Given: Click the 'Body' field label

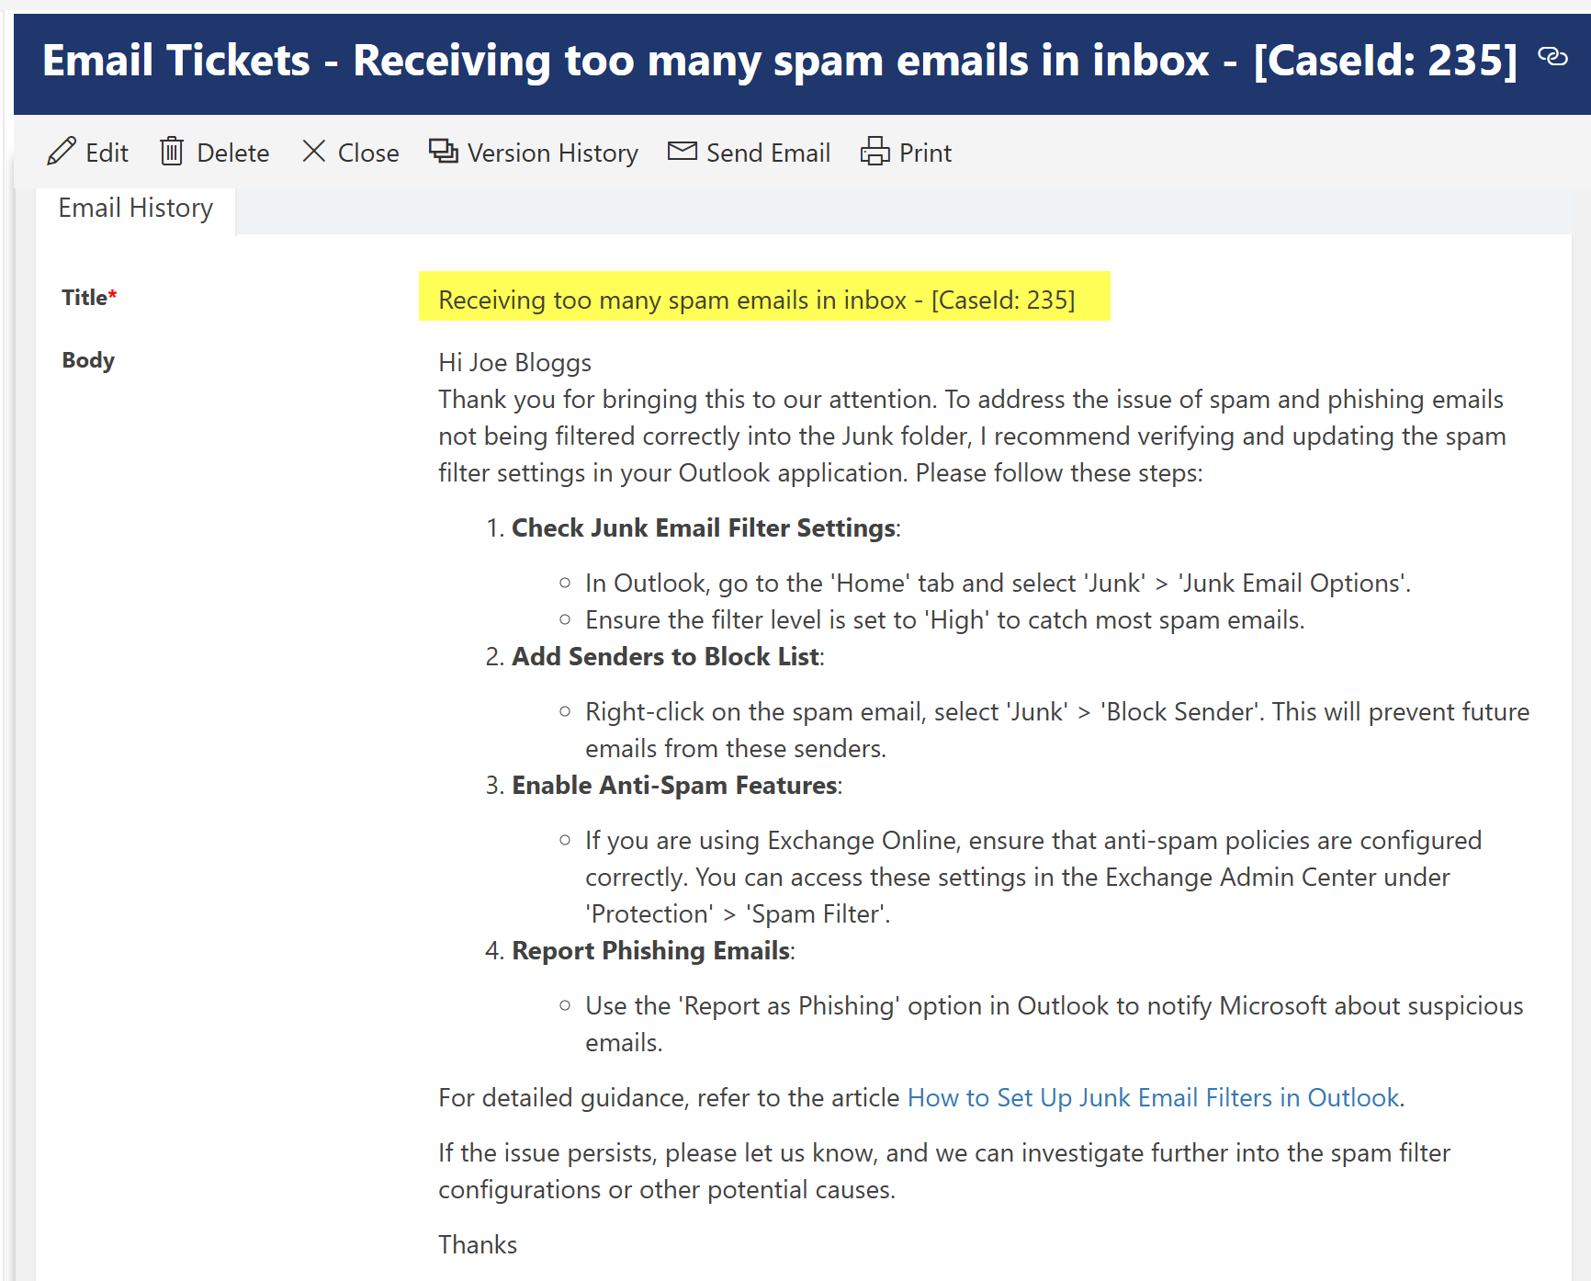Looking at the screenshot, I should (88, 360).
